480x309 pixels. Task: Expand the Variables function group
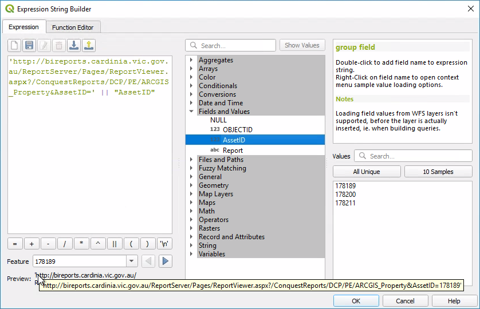(192, 254)
